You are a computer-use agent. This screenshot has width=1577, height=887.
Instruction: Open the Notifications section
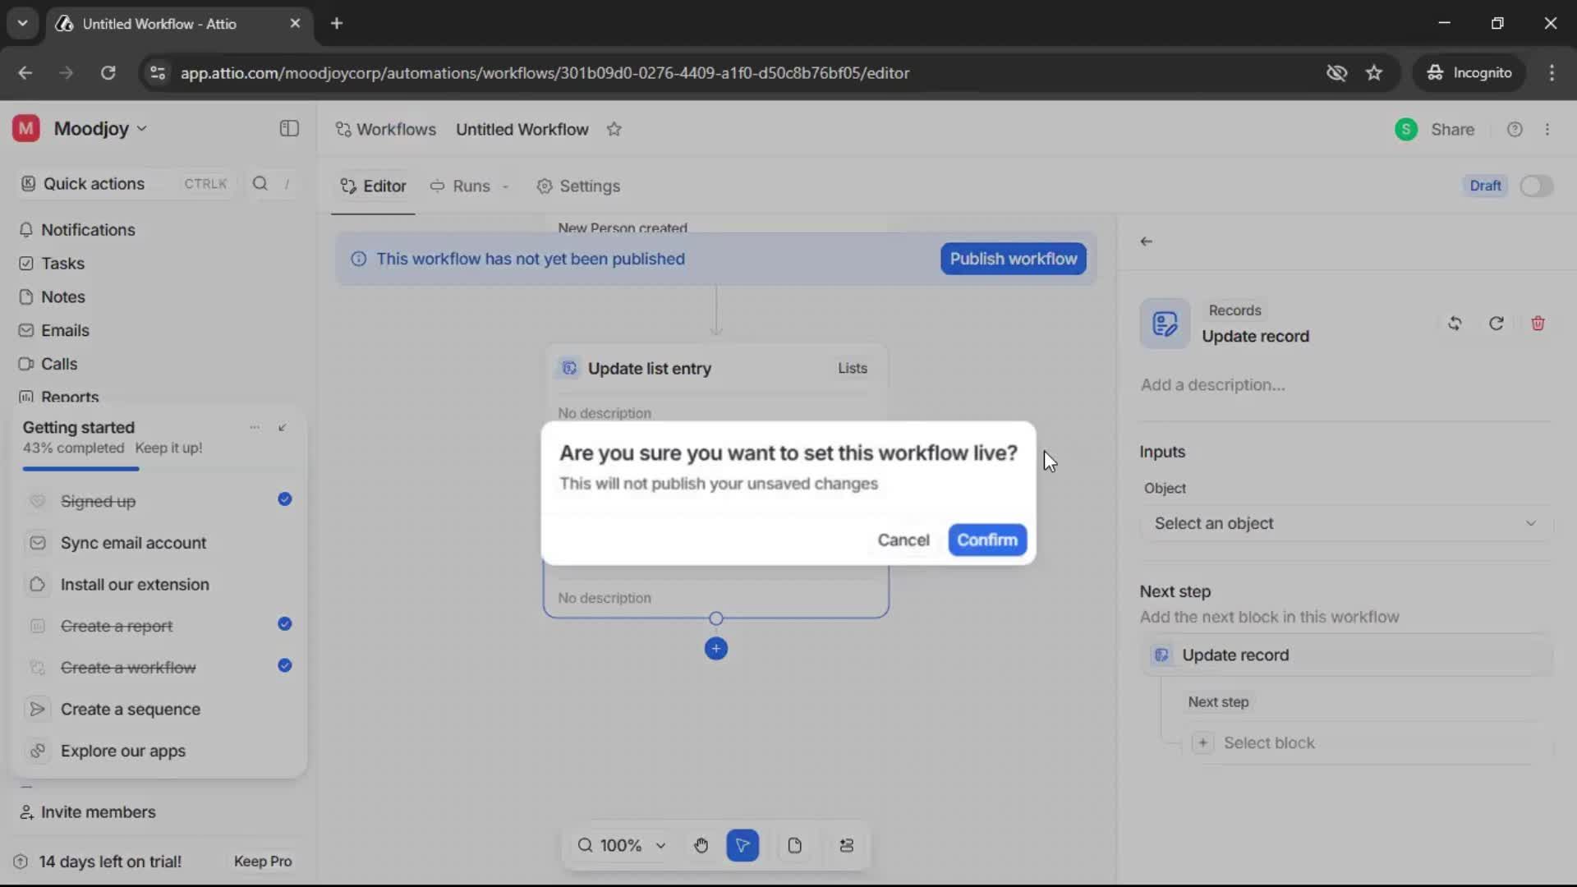click(x=86, y=230)
